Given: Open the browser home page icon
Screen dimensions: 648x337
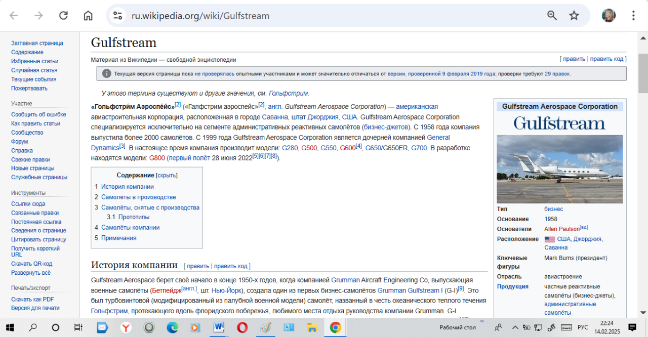Looking at the screenshot, I should (88, 16).
